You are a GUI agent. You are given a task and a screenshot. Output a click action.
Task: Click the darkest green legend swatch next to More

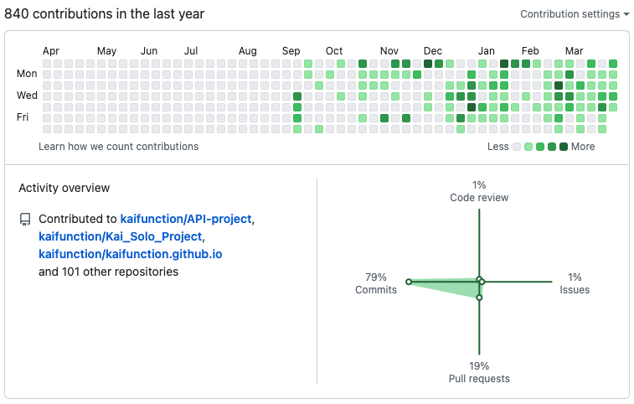564,147
